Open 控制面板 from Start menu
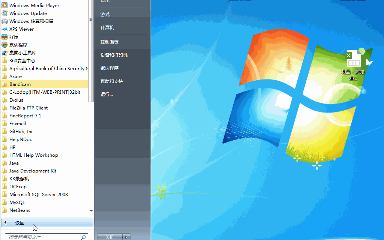Image resolution: width=384 pixels, height=240 pixels. pyautogui.click(x=109, y=42)
